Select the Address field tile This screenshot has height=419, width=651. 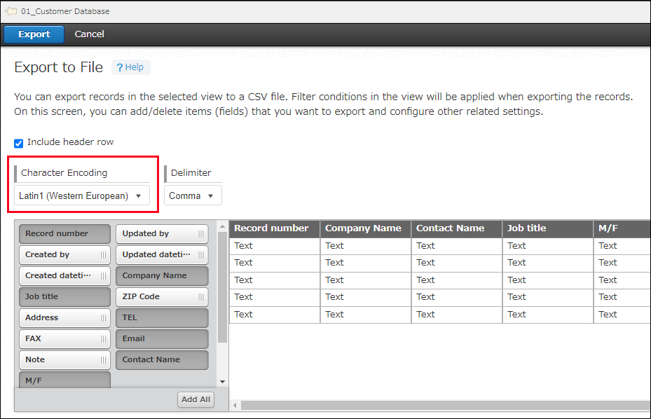[60, 317]
